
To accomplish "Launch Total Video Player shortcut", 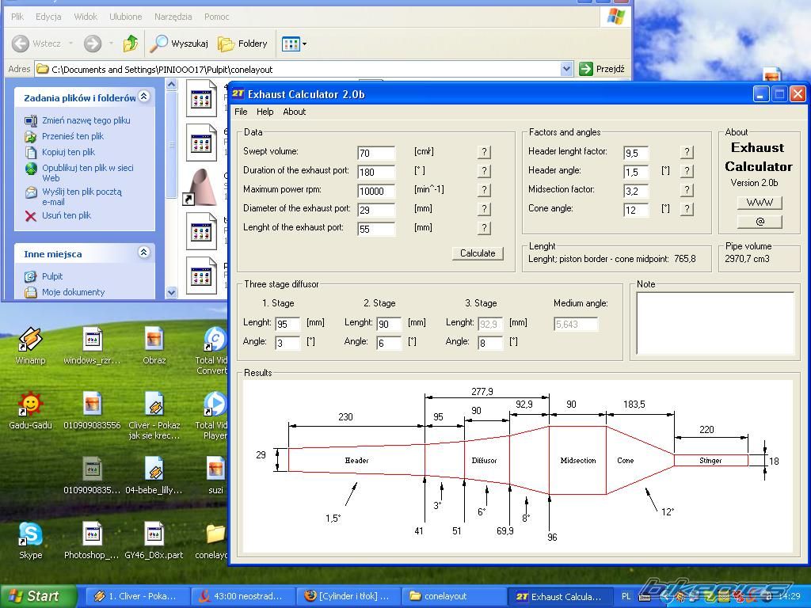I will 212,415.
